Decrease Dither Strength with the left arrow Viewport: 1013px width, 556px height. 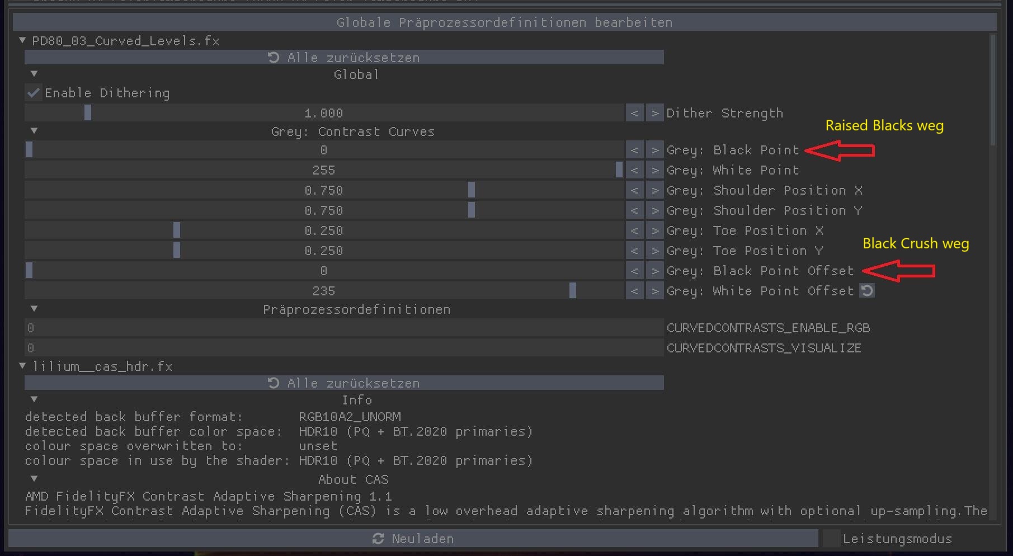[x=634, y=113]
